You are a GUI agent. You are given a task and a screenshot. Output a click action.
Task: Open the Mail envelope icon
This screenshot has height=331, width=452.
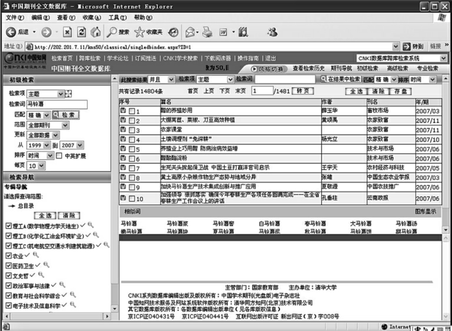pyautogui.click(x=190, y=32)
